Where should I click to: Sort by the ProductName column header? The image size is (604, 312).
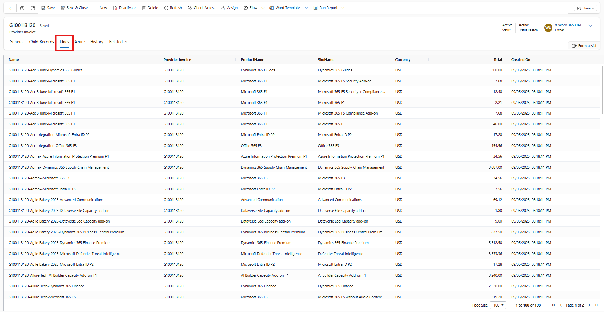tap(253, 60)
